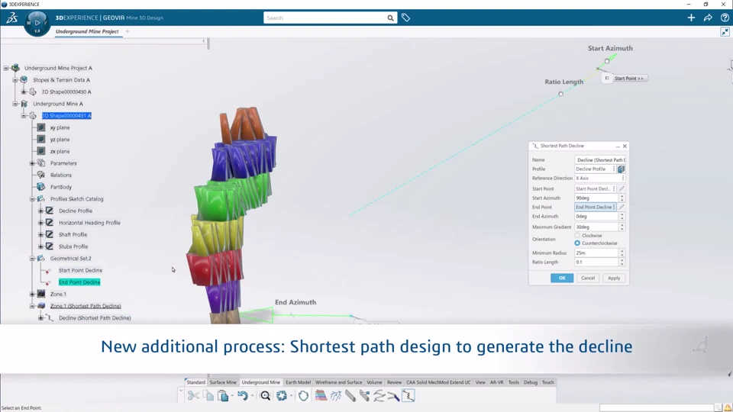
Task: Click the 3DS logo icon at top left
Action: click(x=11, y=18)
